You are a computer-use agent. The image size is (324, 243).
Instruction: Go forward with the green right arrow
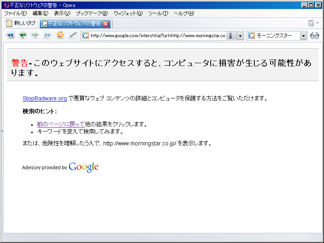click(35, 35)
